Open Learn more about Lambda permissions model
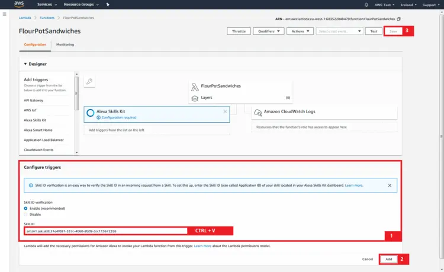Screen dimensions: 444x272 (202, 246)
